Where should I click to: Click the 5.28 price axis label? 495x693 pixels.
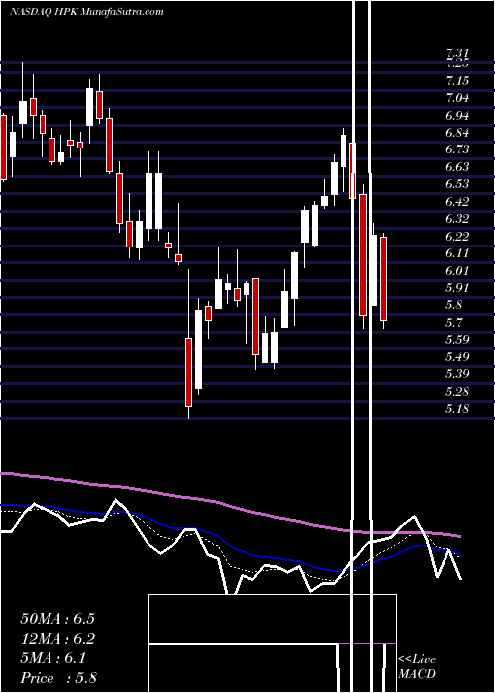pos(457,392)
